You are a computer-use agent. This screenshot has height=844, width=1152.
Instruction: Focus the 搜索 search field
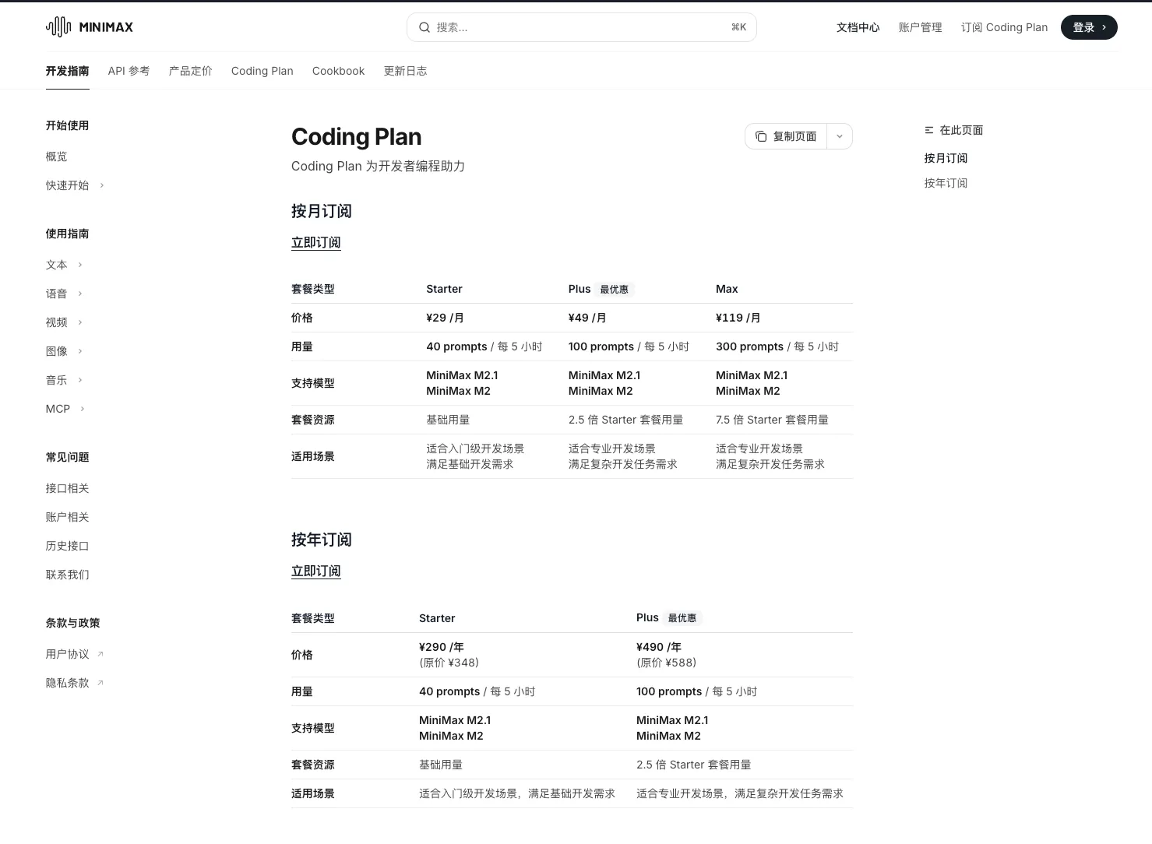tap(582, 27)
